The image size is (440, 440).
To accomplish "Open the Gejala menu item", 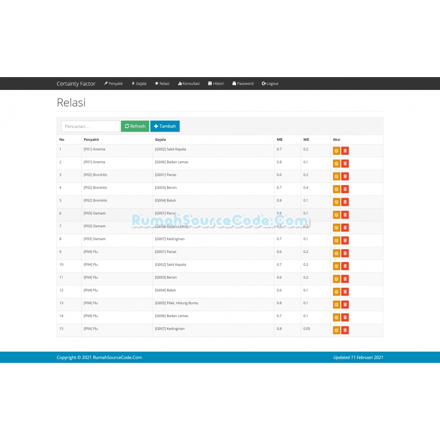I will point(139,84).
